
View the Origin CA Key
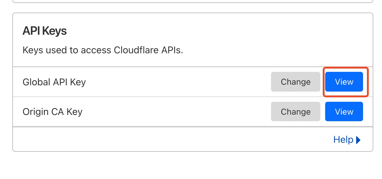(x=344, y=112)
